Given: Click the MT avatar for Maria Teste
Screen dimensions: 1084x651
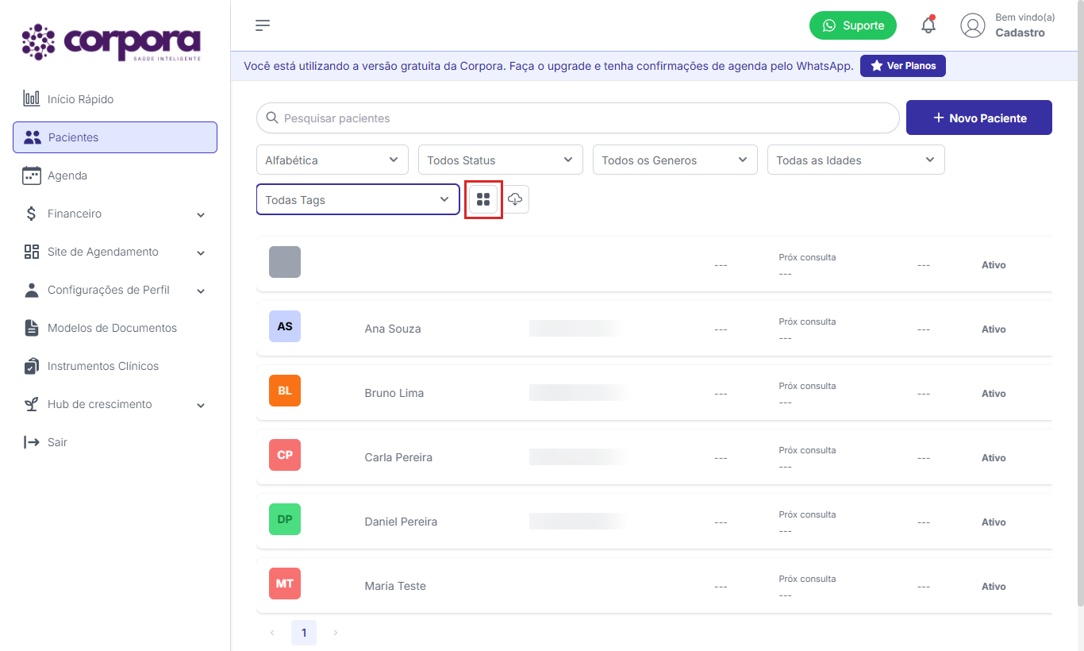Looking at the screenshot, I should click(x=285, y=584).
